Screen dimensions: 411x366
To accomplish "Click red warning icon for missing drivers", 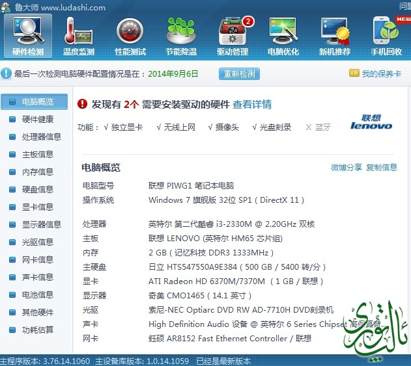I will point(82,104).
